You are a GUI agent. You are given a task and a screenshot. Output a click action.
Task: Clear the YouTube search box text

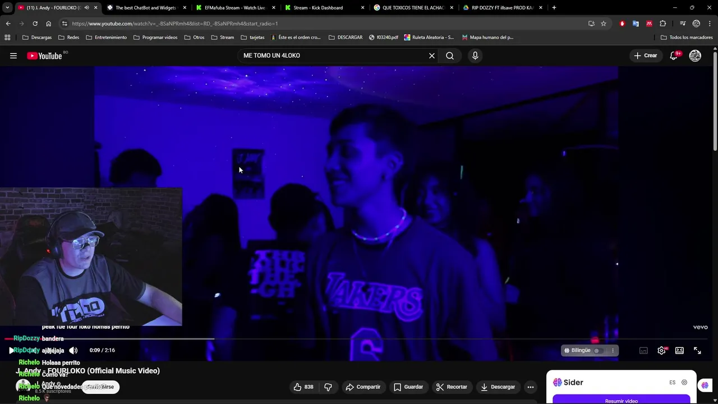point(432,56)
